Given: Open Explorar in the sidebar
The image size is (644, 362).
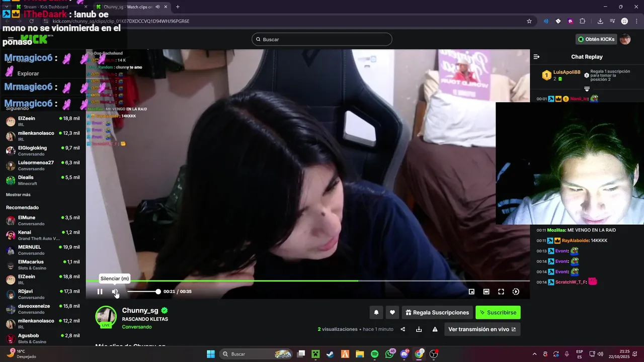Looking at the screenshot, I should point(28,73).
